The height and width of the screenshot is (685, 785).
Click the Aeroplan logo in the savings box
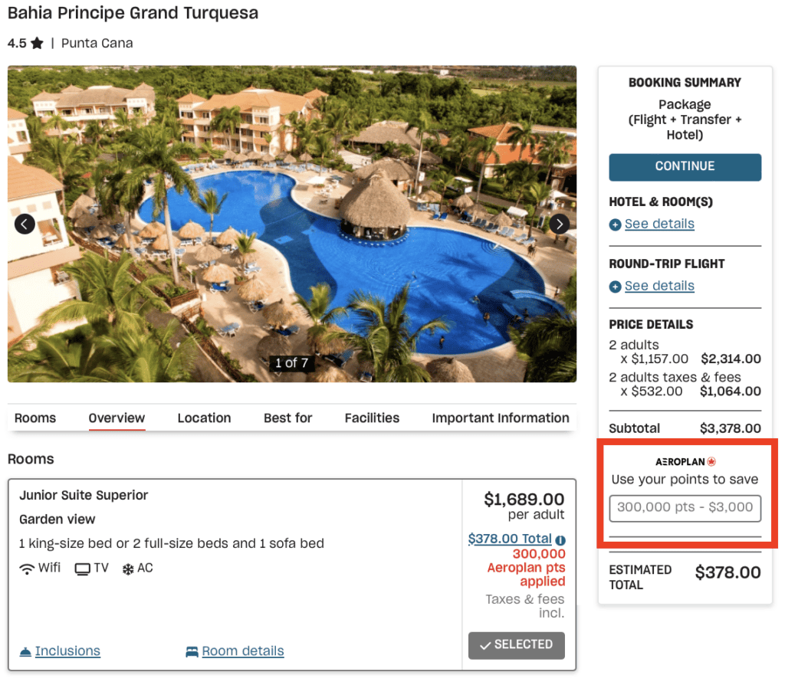point(684,461)
